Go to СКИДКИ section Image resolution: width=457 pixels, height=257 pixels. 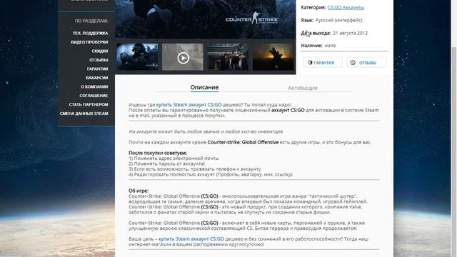tap(100, 51)
